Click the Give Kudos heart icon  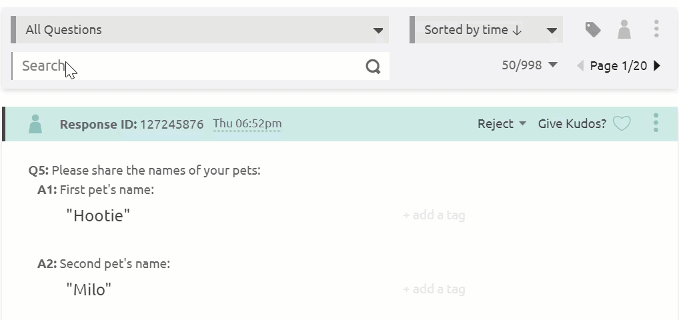(622, 124)
